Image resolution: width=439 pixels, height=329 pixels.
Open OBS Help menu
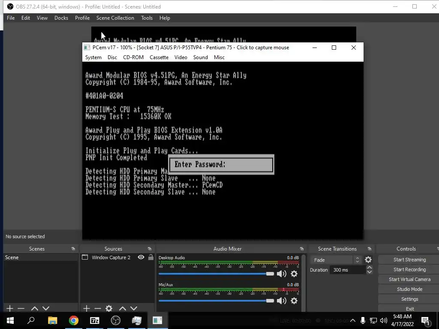[165, 18]
